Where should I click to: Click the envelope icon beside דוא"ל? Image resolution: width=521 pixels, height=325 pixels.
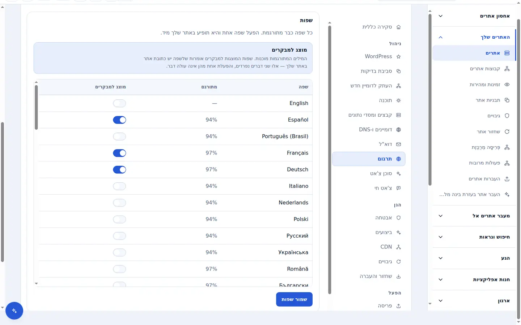(398, 144)
